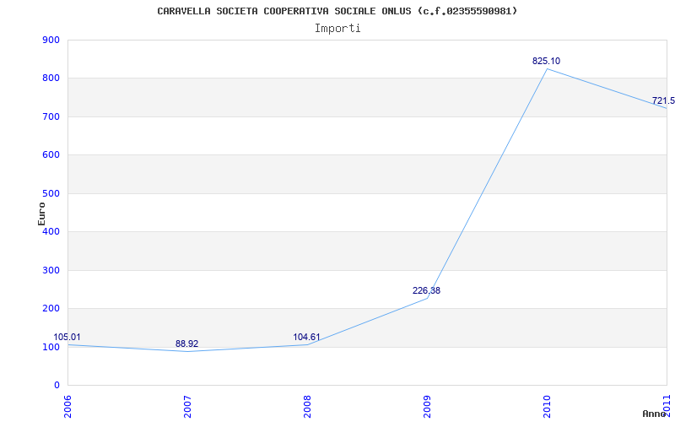
Task: Click the line point at 2009
Action: click(x=427, y=298)
